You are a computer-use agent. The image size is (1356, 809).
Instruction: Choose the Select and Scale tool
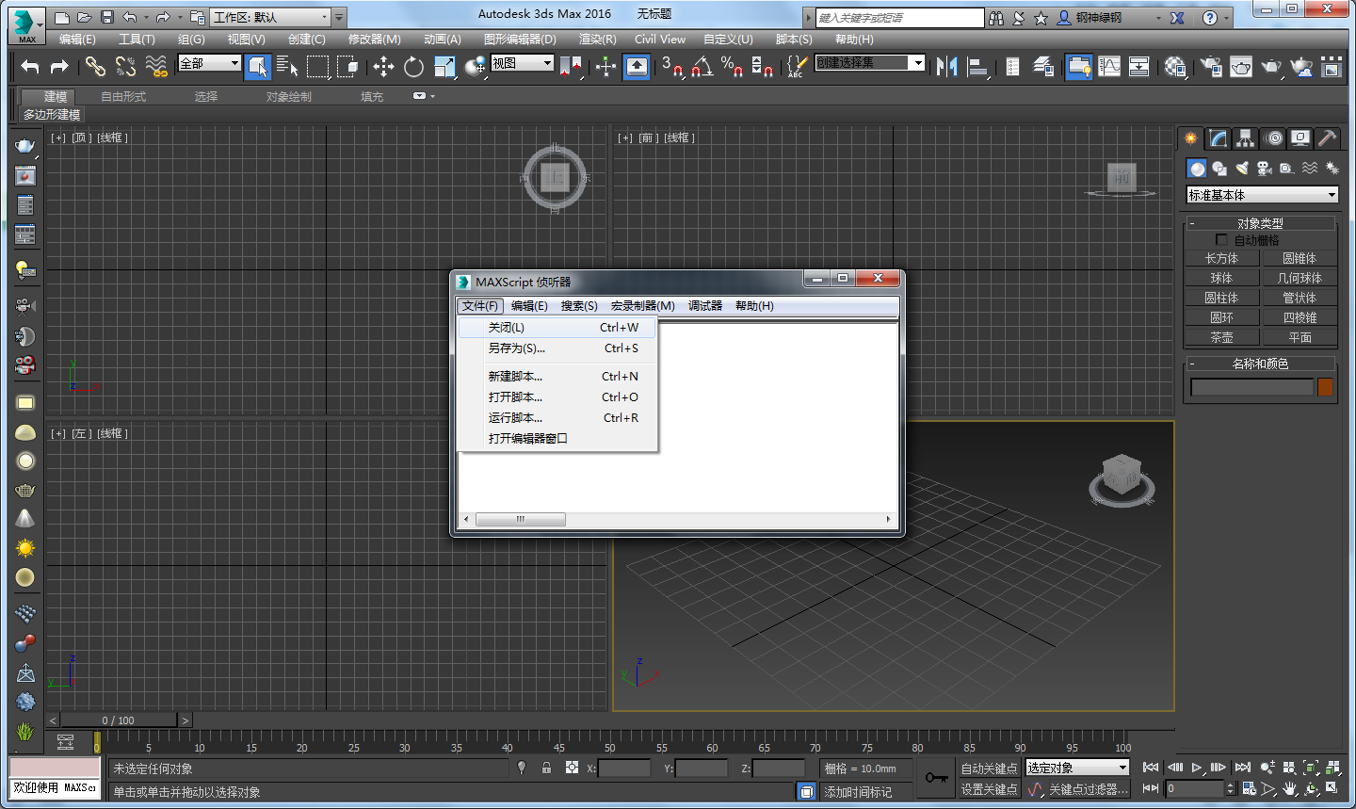pyautogui.click(x=444, y=66)
